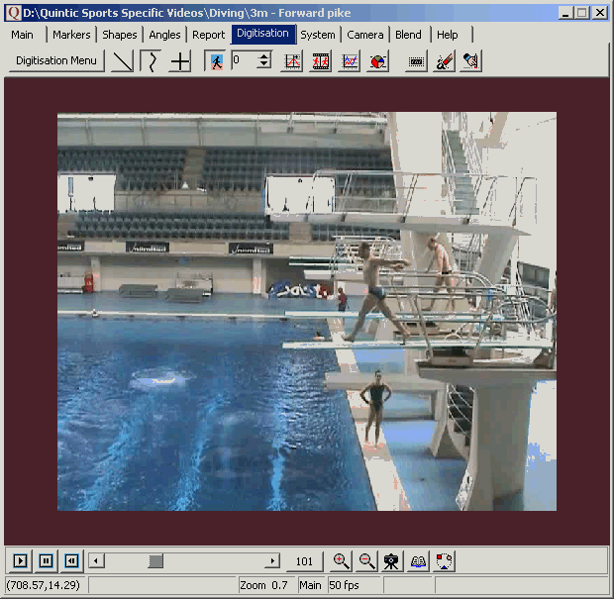The height and width of the screenshot is (599, 614).
Task: Open the stick figure graph icon
Action: 292,61
